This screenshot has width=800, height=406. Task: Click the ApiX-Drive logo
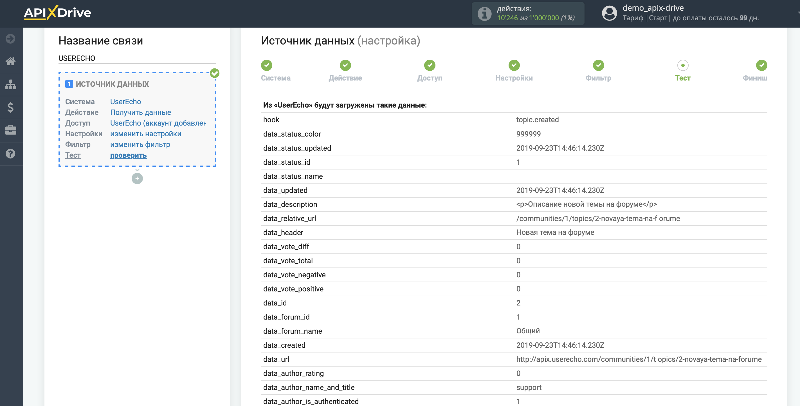(57, 13)
